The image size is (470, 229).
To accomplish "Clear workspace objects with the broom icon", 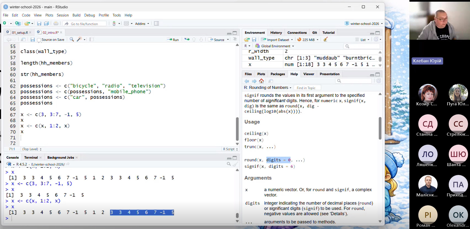I will point(326,39).
